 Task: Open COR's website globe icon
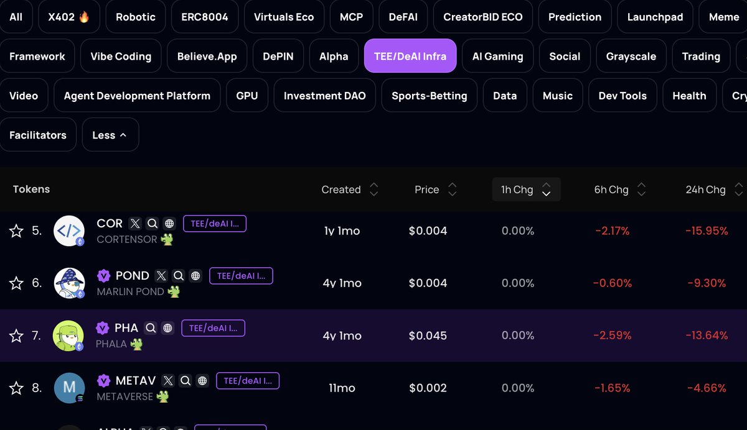(169, 224)
